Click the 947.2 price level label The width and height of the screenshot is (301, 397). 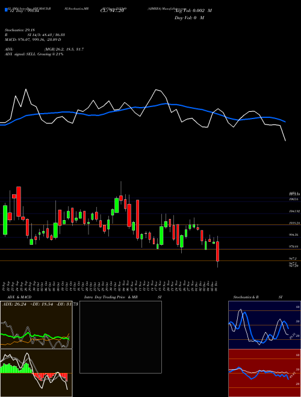click(x=293, y=259)
